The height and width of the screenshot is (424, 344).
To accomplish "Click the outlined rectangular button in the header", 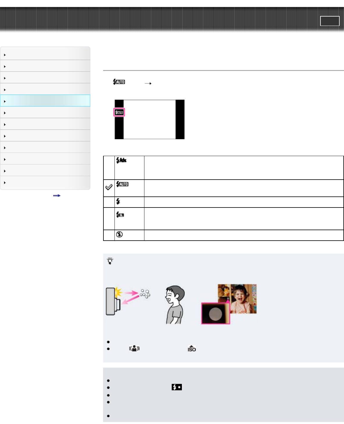I will pos(330,21).
